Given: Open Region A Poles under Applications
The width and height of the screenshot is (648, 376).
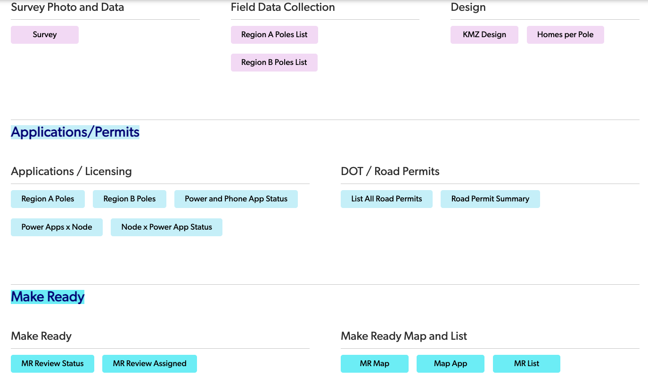Looking at the screenshot, I should point(48,199).
